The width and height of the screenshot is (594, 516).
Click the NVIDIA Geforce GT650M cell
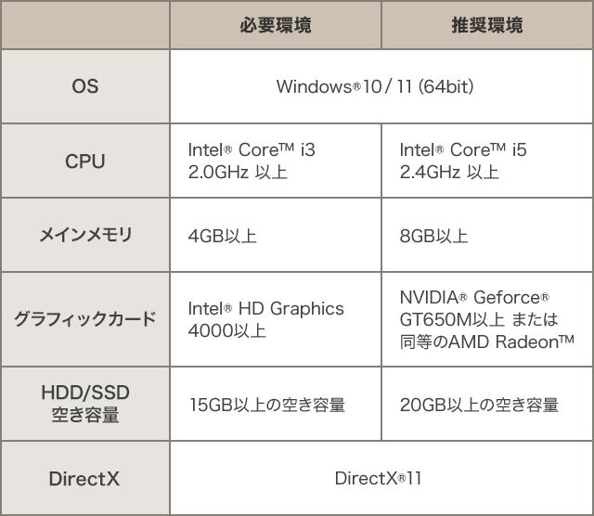coord(487,319)
